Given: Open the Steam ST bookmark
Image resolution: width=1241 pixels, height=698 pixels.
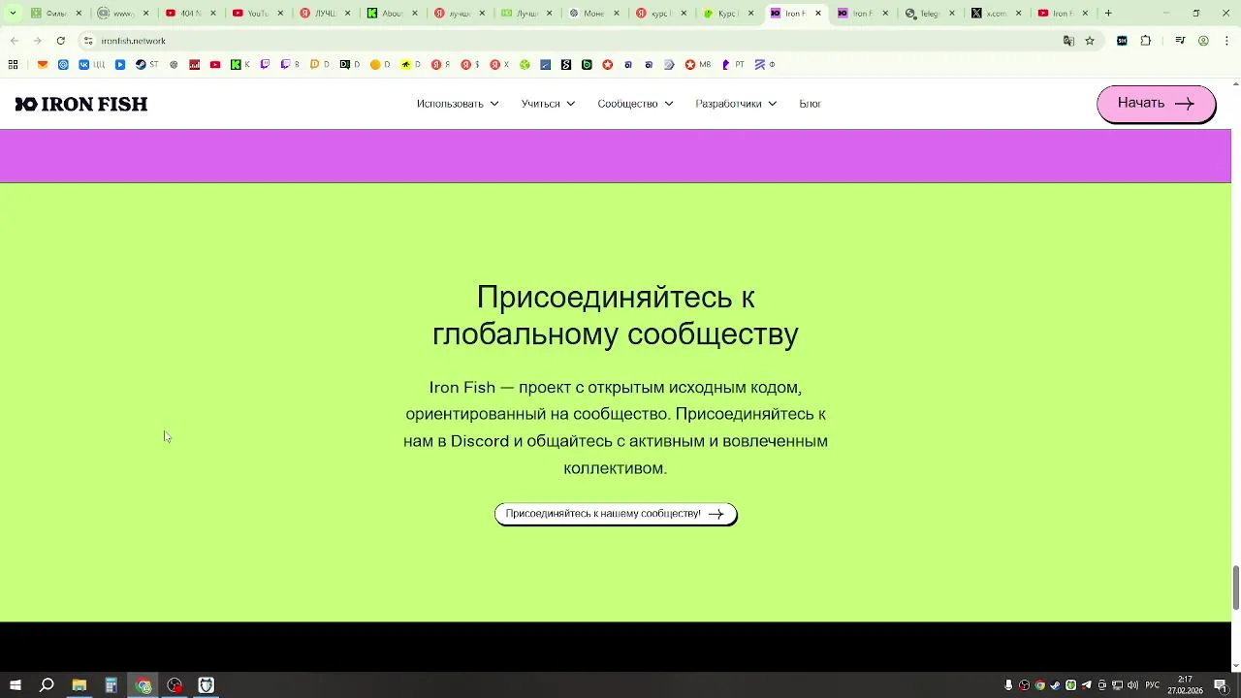Looking at the screenshot, I should 146,65.
